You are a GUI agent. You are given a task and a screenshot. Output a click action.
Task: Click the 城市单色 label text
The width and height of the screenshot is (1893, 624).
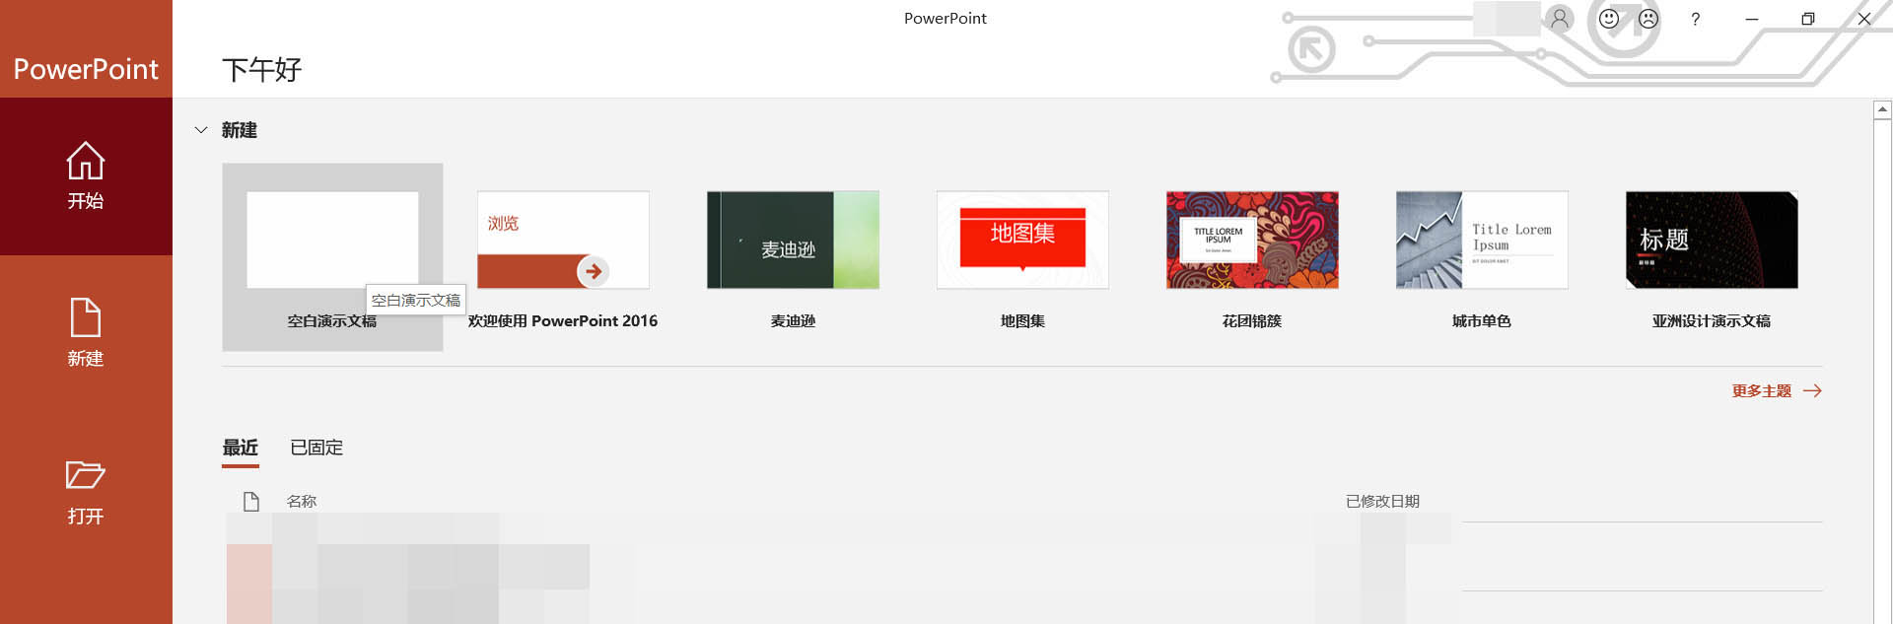(x=1482, y=321)
